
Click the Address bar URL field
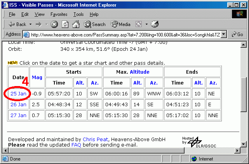point(125,35)
